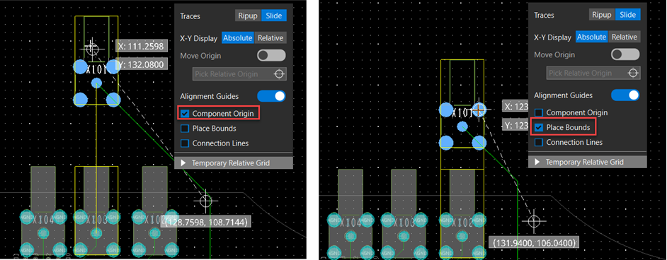Select Absolute X-Y display in right panel
Viewport: 667px width, 260px height.
(592, 37)
